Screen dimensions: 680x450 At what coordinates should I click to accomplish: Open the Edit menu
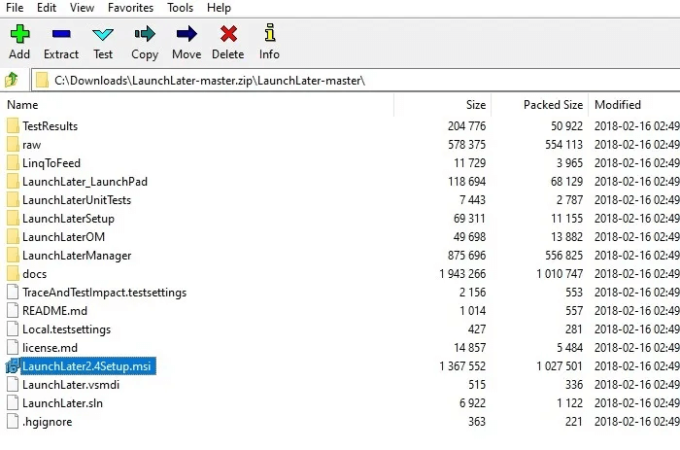[47, 8]
